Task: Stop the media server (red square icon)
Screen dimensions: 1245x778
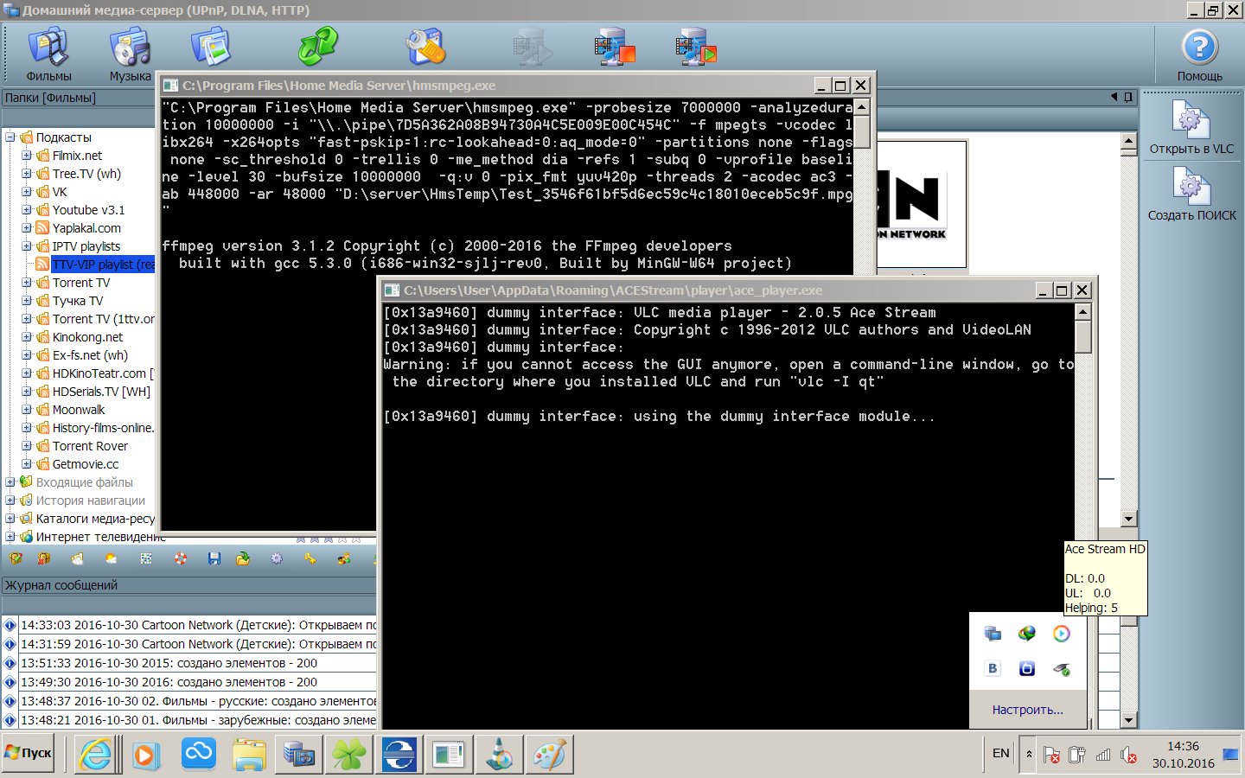Action: pos(615,47)
